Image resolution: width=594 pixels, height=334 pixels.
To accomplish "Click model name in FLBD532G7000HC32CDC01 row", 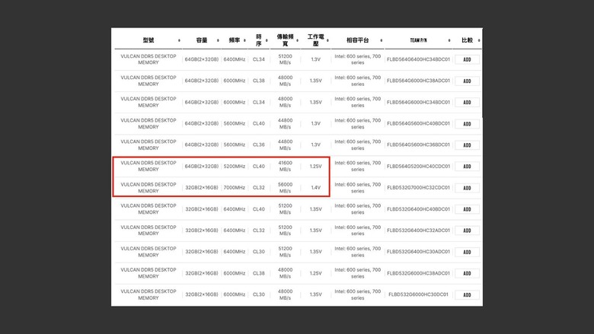I will [x=148, y=188].
